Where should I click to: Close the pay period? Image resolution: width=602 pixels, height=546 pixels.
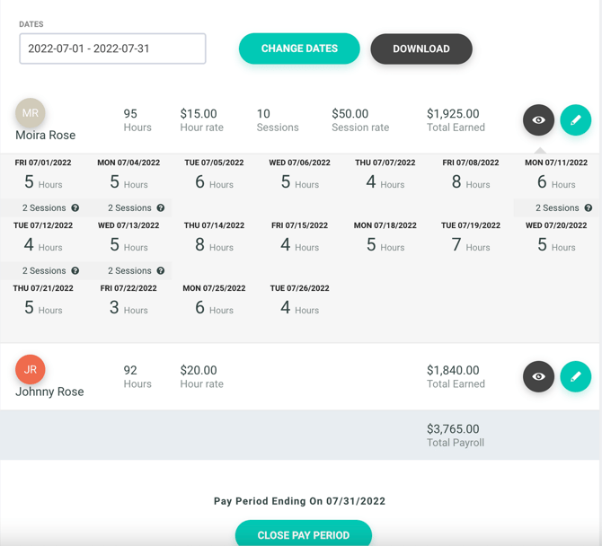[x=304, y=533]
